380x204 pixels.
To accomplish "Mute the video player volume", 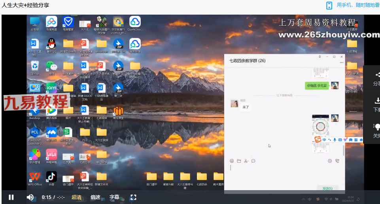I will tap(30, 197).
